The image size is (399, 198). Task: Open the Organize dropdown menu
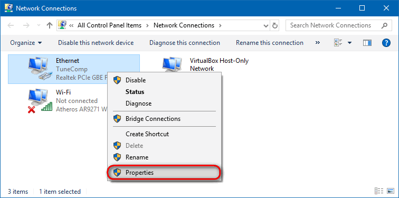(x=26, y=43)
